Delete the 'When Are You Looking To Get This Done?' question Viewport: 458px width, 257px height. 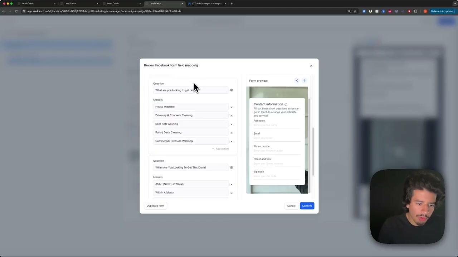pyautogui.click(x=232, y=167)
